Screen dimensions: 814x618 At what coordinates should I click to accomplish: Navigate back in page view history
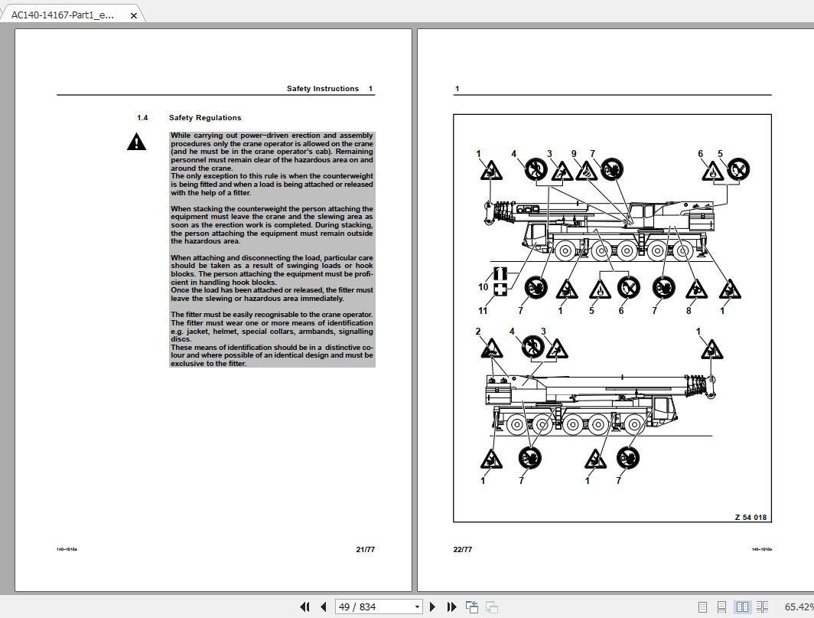(471, 607)
